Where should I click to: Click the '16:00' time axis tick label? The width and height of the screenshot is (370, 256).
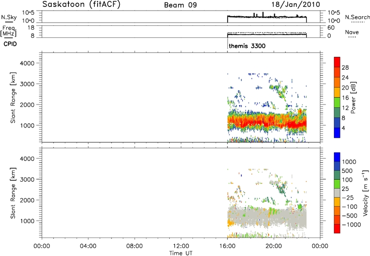click(227, 246)
